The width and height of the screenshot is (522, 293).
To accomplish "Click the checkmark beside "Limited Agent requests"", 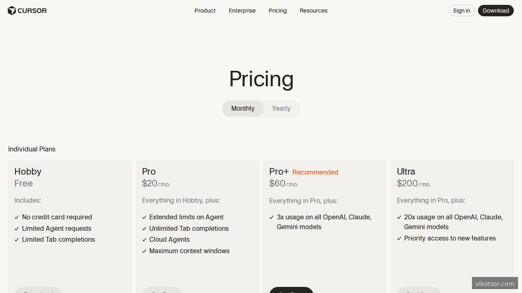I will coord(17,228).
